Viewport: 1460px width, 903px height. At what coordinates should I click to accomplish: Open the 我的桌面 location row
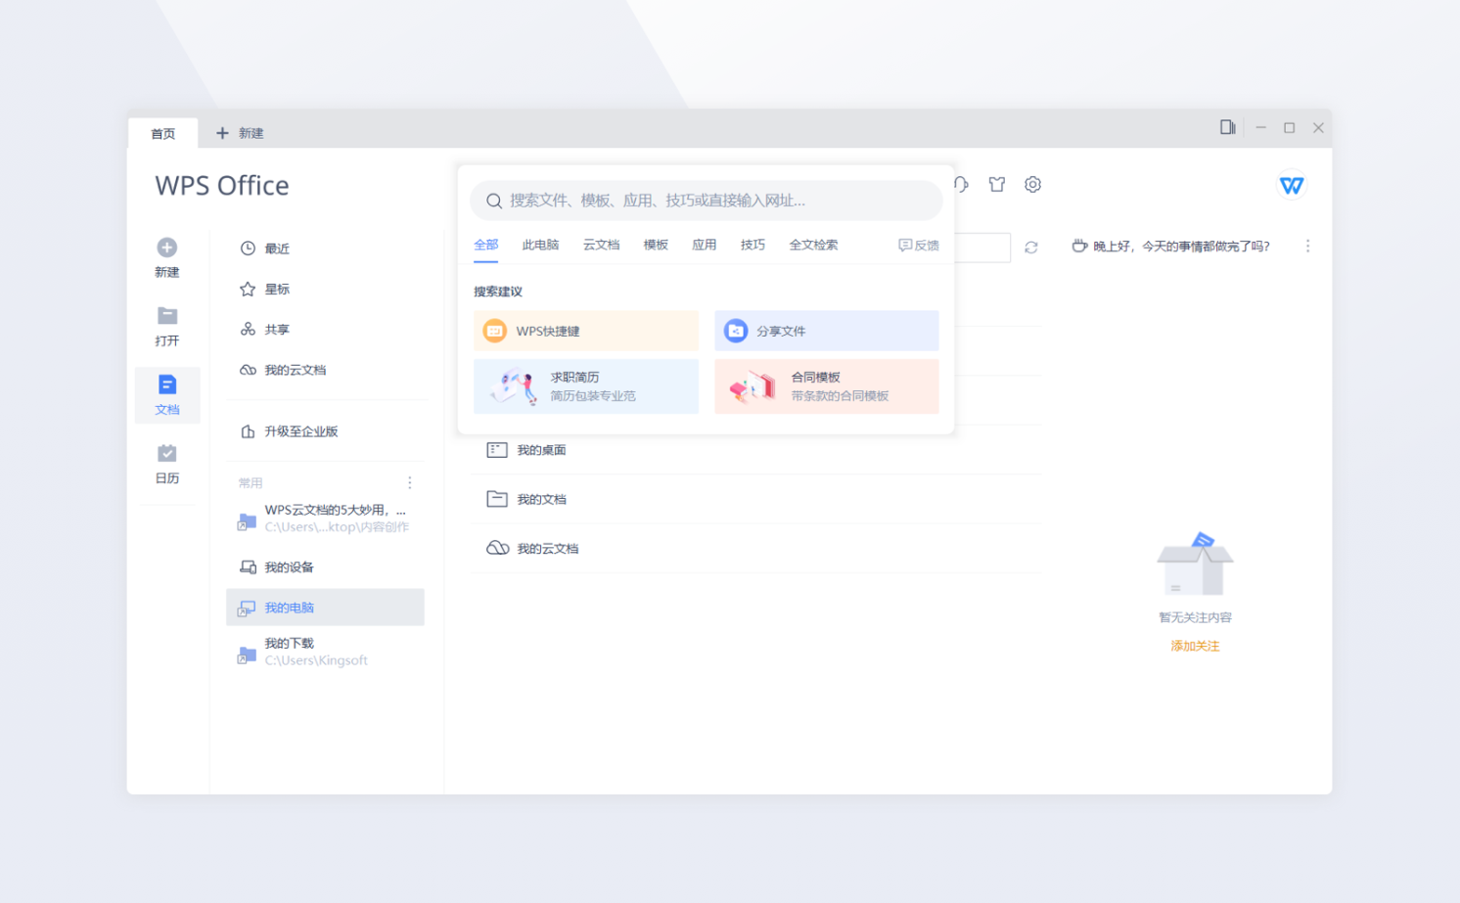tap(754, 450)
